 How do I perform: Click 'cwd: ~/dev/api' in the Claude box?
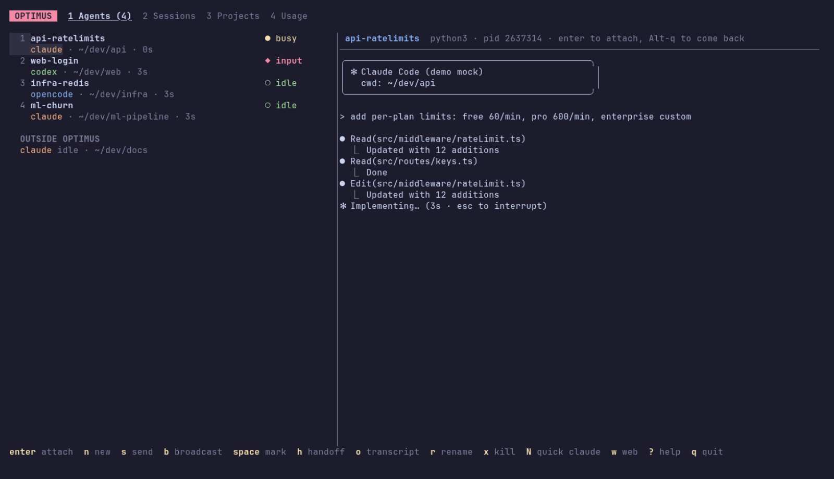tap(398, 83)
